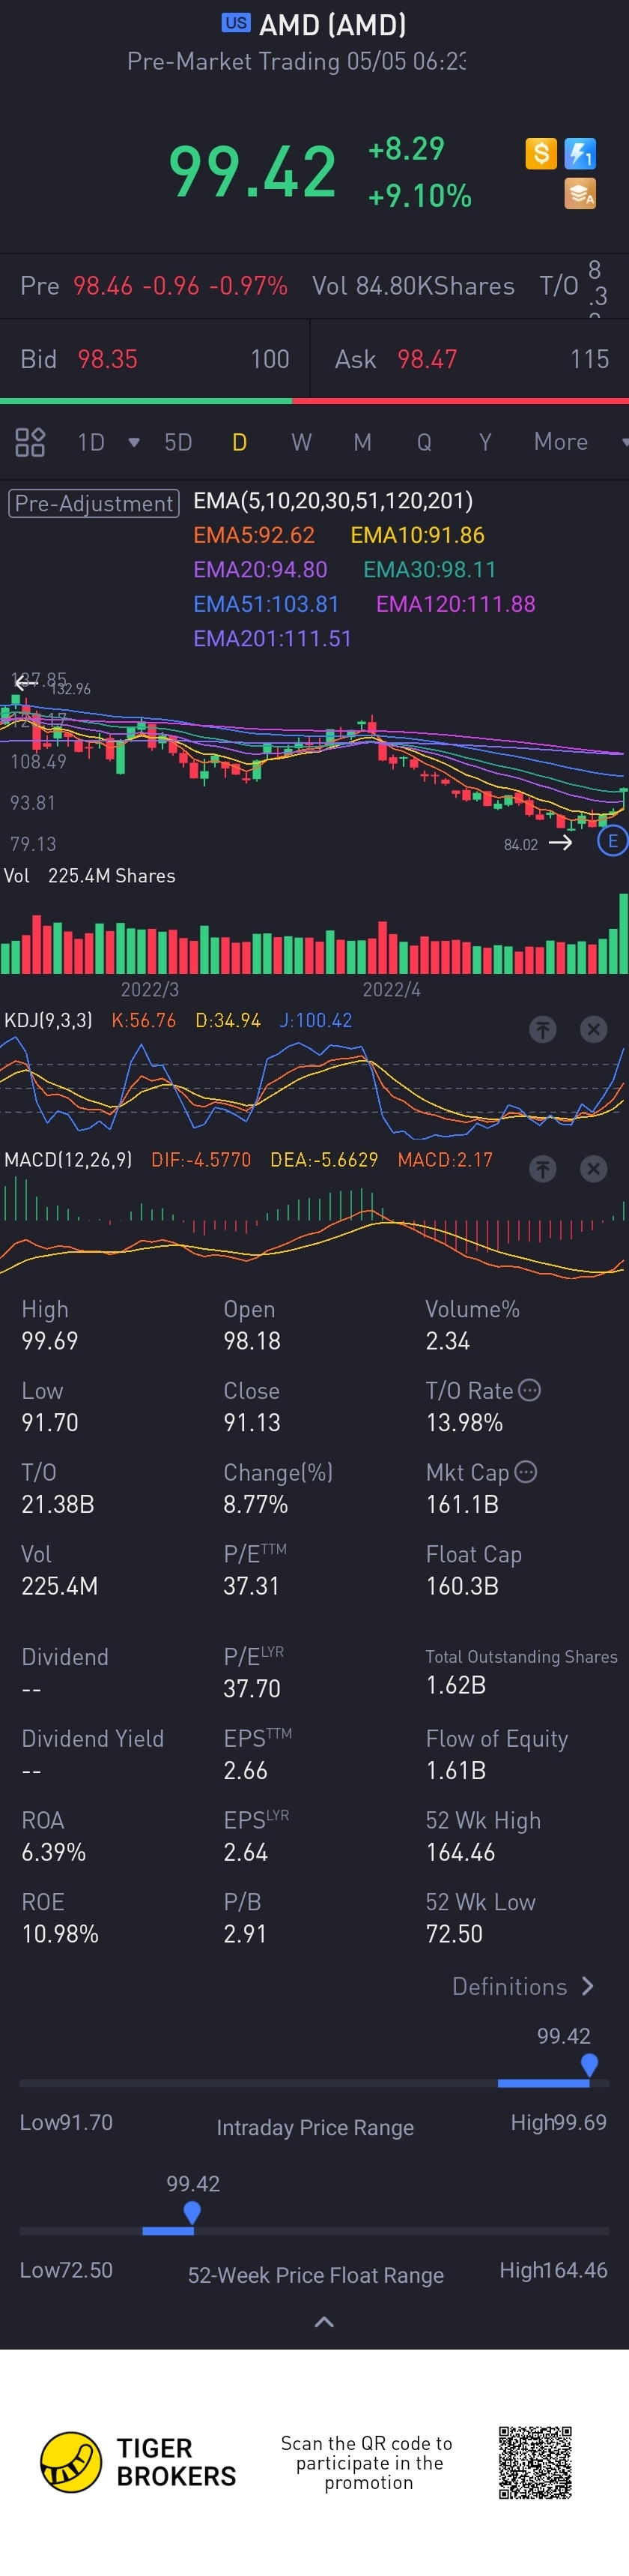629x2576 pixels.
Task: Collapse the details with the up chevron
Action: tap(324, 2322)
